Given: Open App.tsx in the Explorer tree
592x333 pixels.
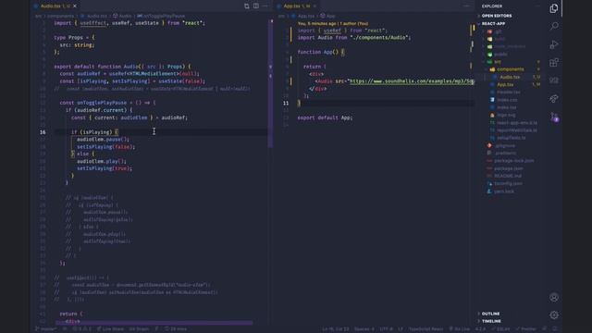Looking at the screenshot, I should pyautogui.click(x=505, y=84).
